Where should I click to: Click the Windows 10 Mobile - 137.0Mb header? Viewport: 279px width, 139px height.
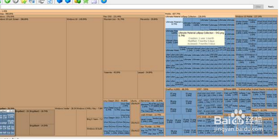[x=256, y=16]
